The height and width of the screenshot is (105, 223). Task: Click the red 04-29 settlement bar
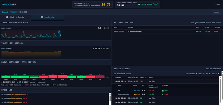click(x=53, y=77)
